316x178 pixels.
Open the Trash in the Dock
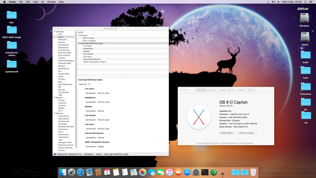point(253,172)
